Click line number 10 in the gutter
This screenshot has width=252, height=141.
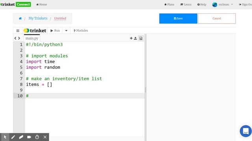(x=20, y=96)
